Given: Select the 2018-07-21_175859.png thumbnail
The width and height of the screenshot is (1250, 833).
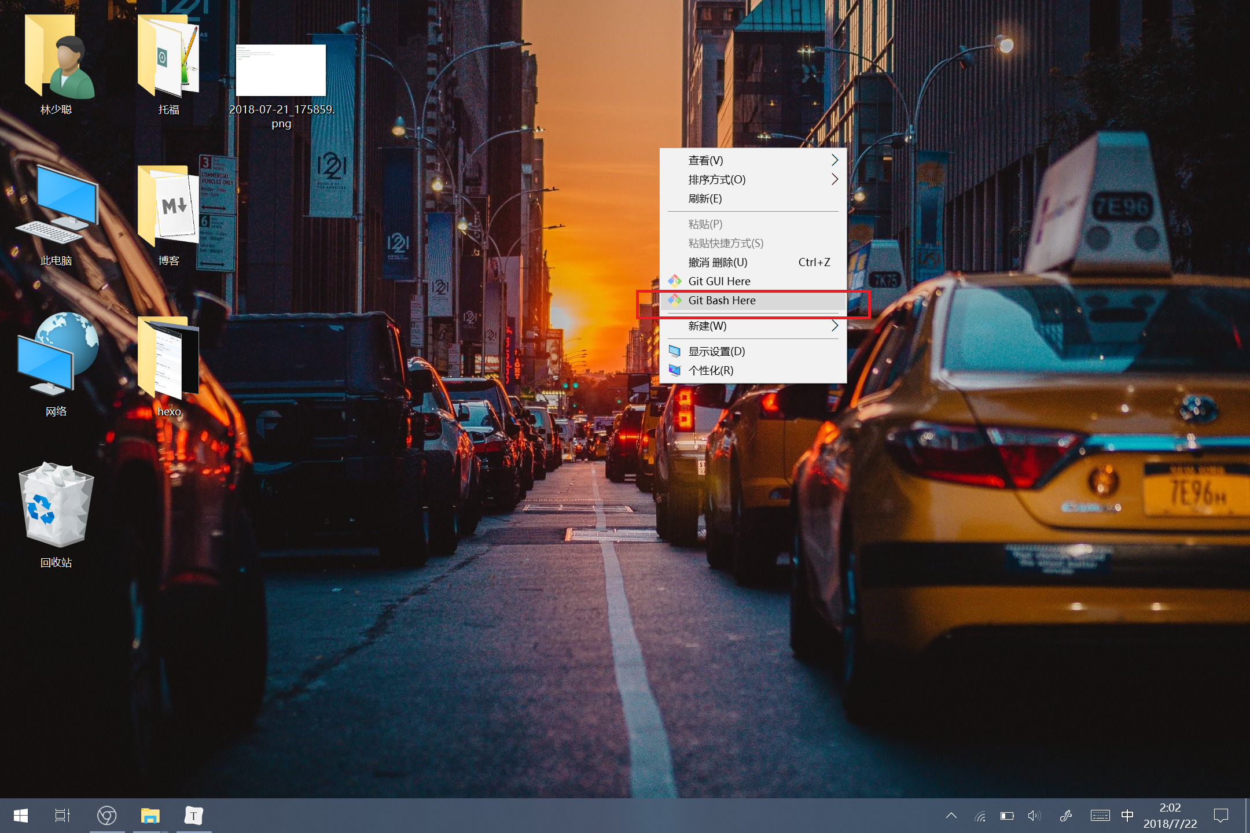Looking at the screenshot, I should pos(281,71).
